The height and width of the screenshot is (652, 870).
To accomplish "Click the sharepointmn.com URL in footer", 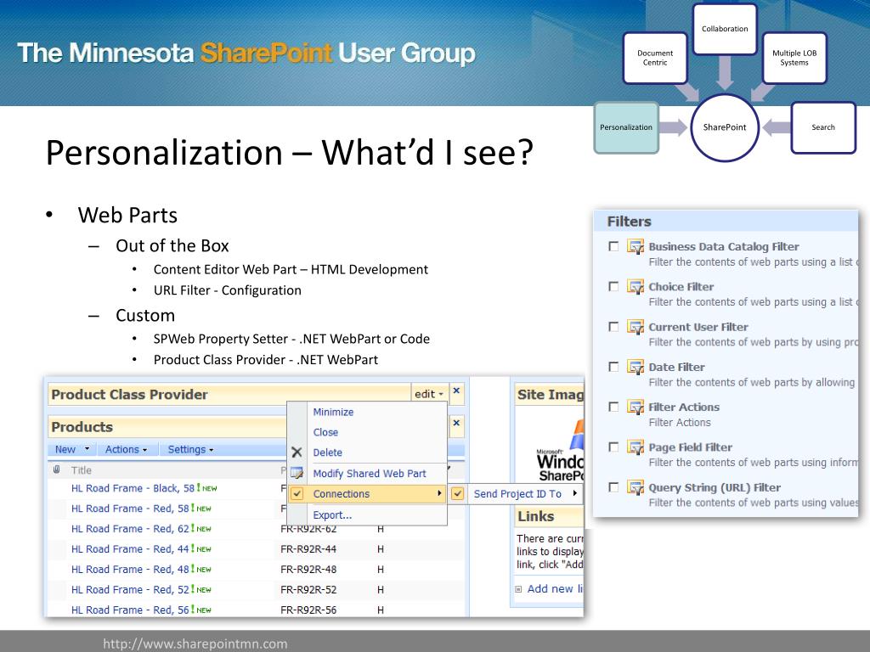I will coord(195,644).
